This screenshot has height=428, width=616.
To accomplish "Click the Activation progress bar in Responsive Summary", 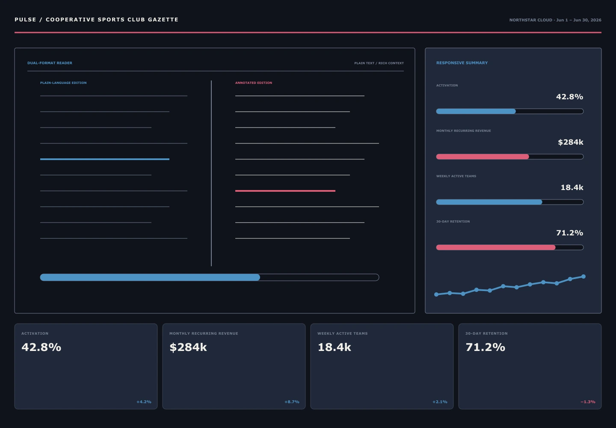I will pyautogui.click(x=510, y=111).
